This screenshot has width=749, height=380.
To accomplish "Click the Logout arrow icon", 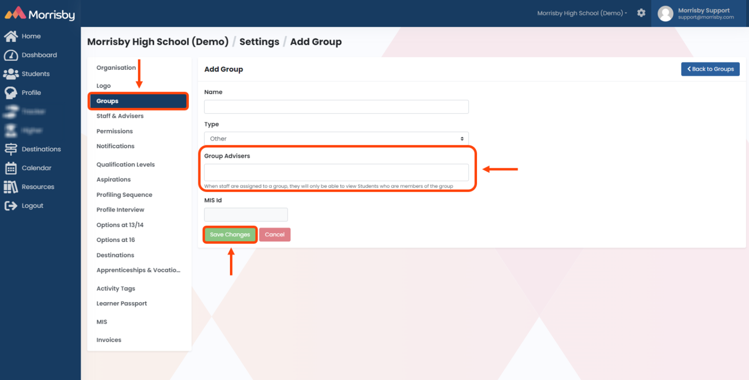I will coord(11,206).
